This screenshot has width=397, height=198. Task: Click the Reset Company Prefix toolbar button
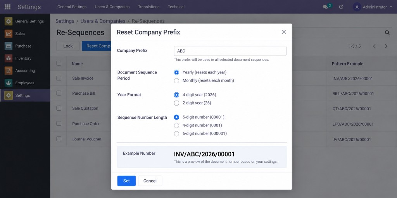tap(97, 46)
